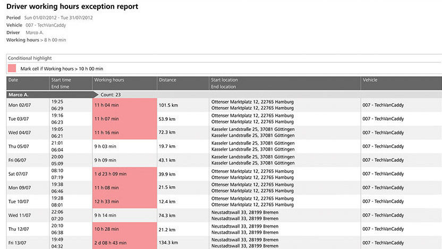Click the 'Working hours > 8 h 00 min' filter text
This screenshot has width=442, height=249.
click(36, 40)
